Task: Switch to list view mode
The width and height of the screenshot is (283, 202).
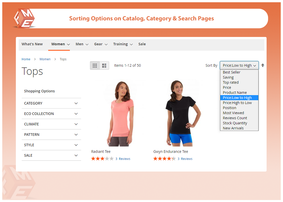Action: tap(104, 65)
